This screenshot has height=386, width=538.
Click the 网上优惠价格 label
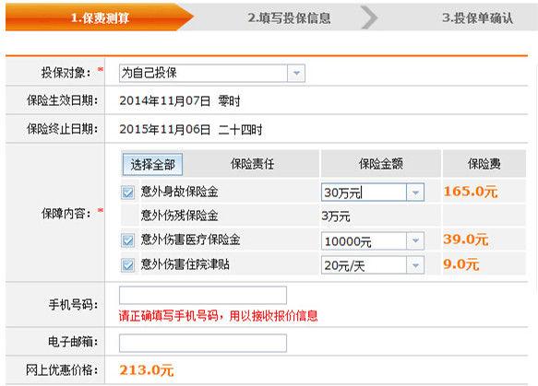62,370
